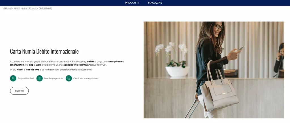Select the CARTE DI DEBITO breadcrumb

point(45,8)
